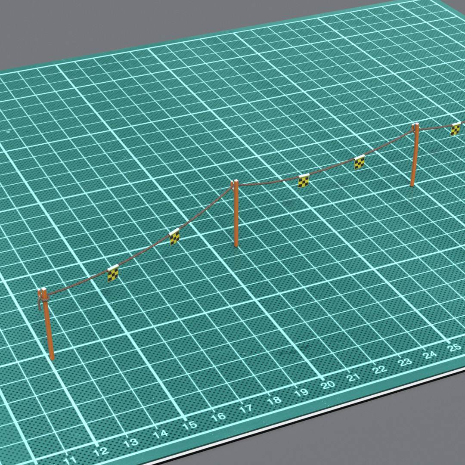Select the ruler number 22
The image size is (465, 465).
(380, 369)
